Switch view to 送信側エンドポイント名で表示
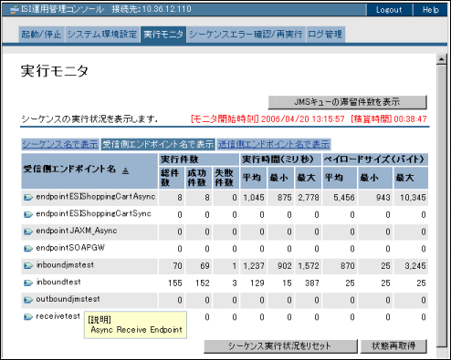Image resolution: width=451 pixels, height=360 pixels. (x=274, y=144)
